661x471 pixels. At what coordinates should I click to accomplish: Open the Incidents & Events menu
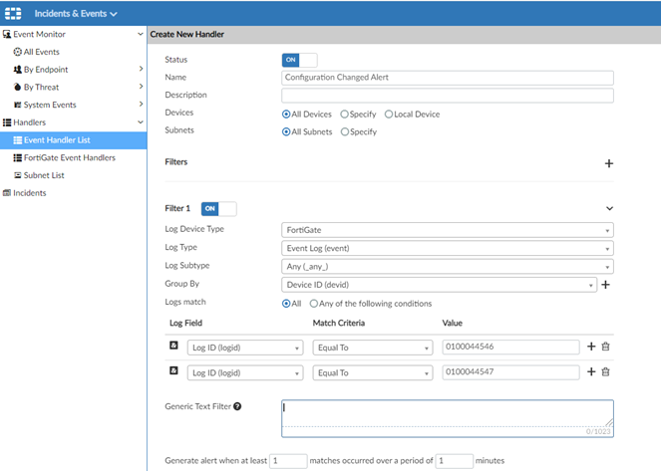coord(76,14)
